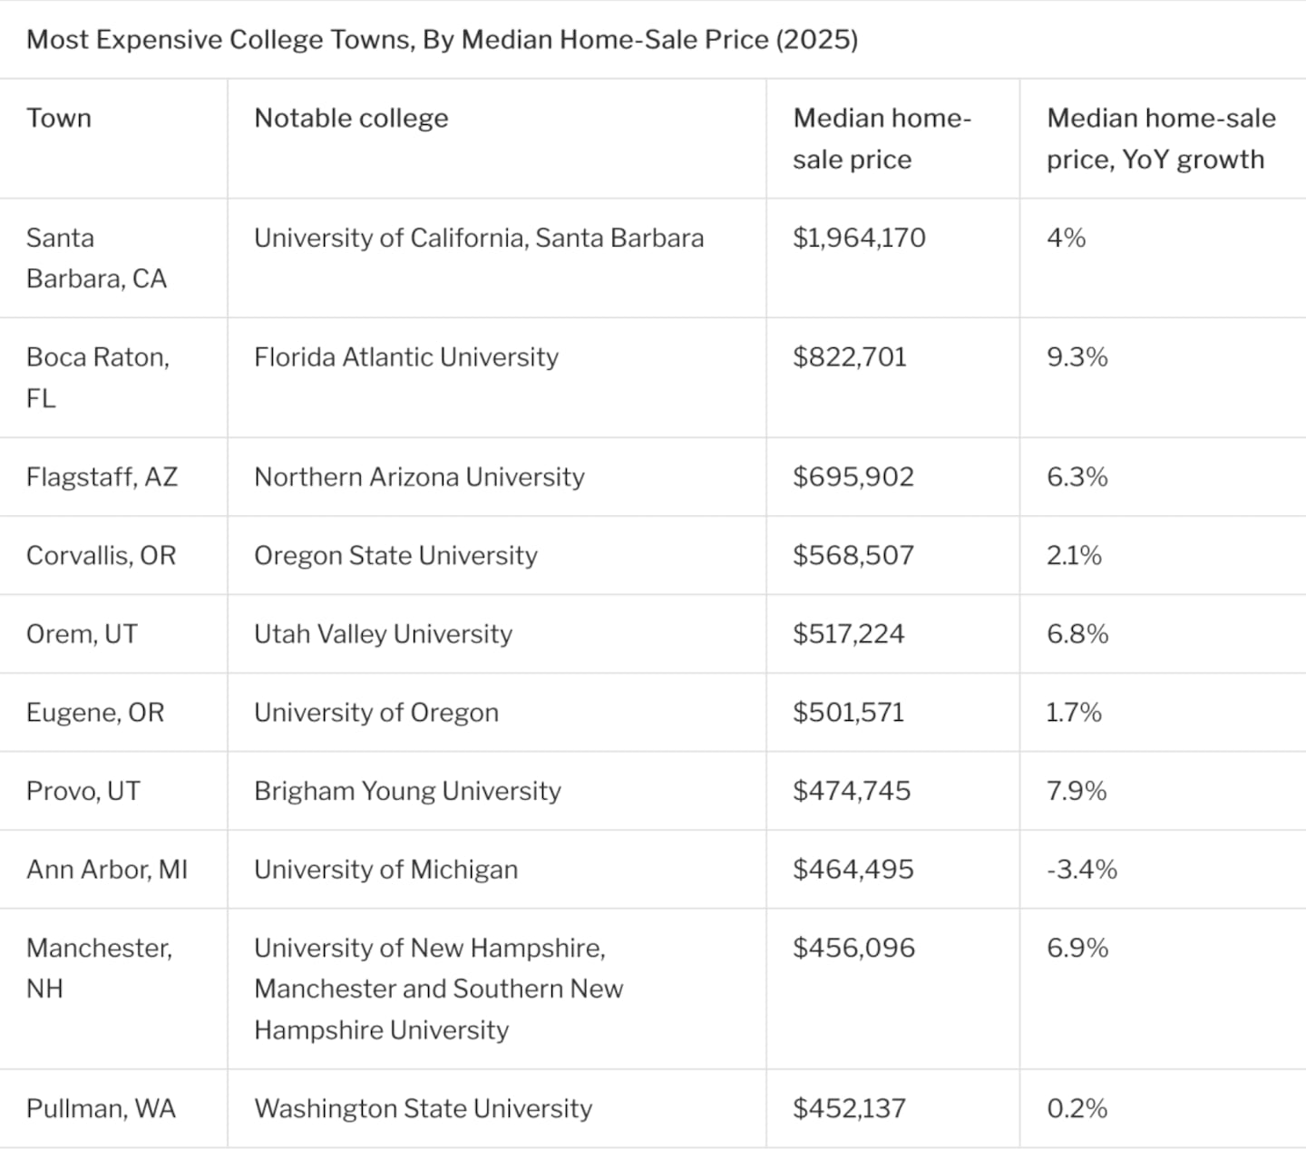Select the Santa Barbara, CA town cell
Viewport: 1306px width, 1149px height.
pyautogui.click(x=96, y=258)
